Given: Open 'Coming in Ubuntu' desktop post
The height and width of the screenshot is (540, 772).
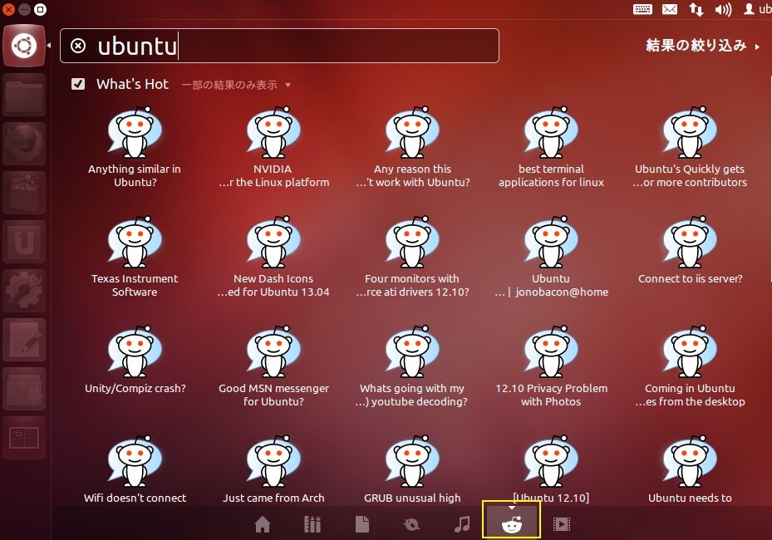Looking at the screenshot, I should click(x=690, y=366).
